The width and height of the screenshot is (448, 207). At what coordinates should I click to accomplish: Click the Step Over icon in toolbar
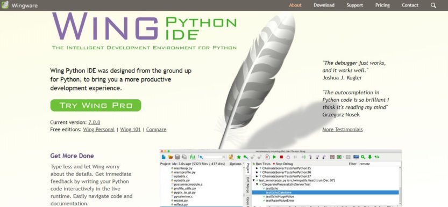pyautogui.click(x=317, y=157)
